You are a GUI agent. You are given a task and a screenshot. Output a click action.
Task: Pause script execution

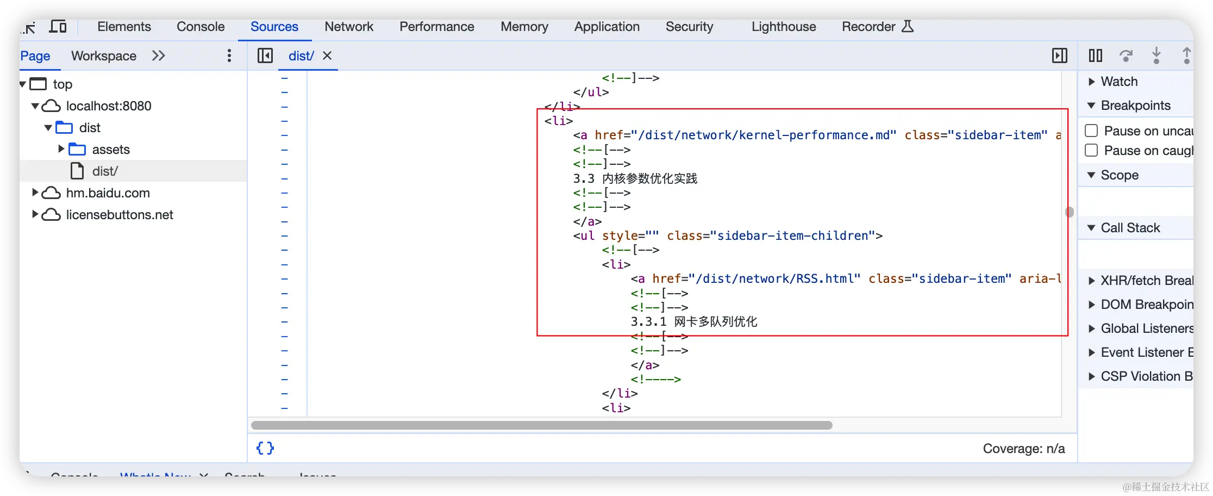point(1096,55)
